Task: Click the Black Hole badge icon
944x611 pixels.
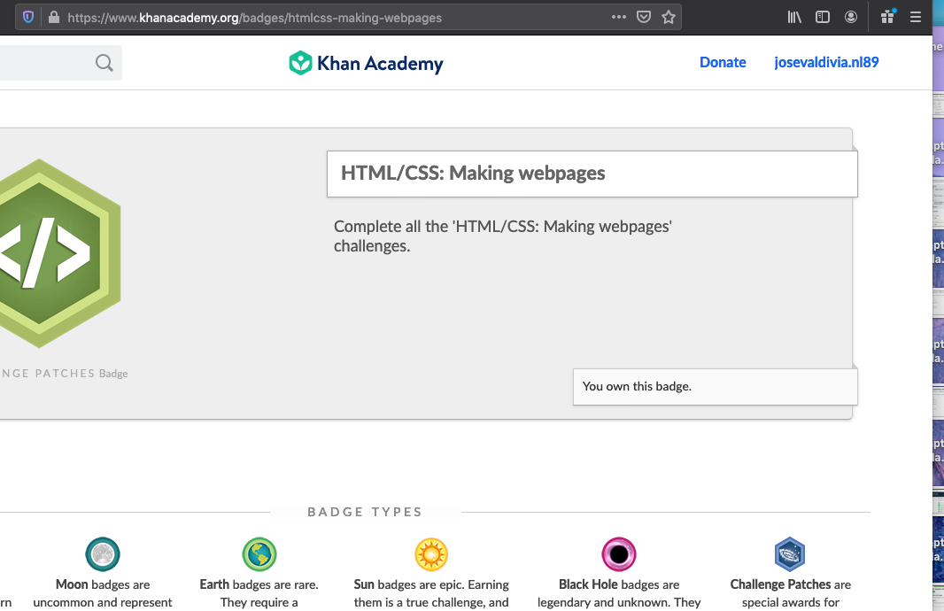Action: (x=619, y=553)
